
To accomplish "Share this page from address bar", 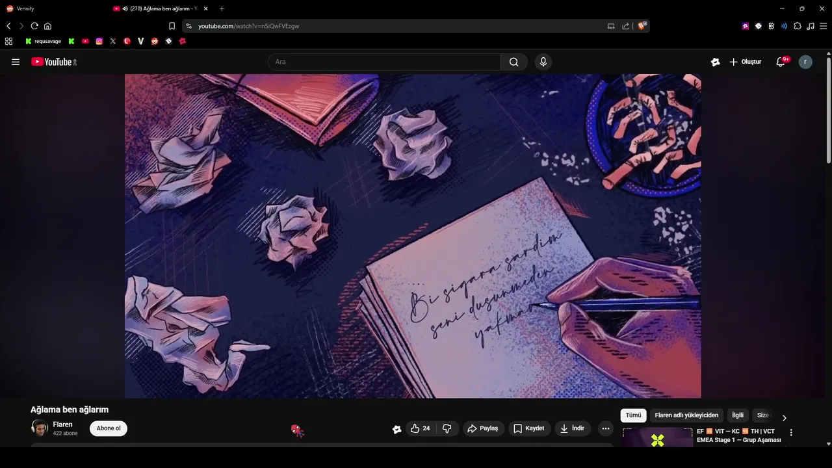I will [625, 26].
